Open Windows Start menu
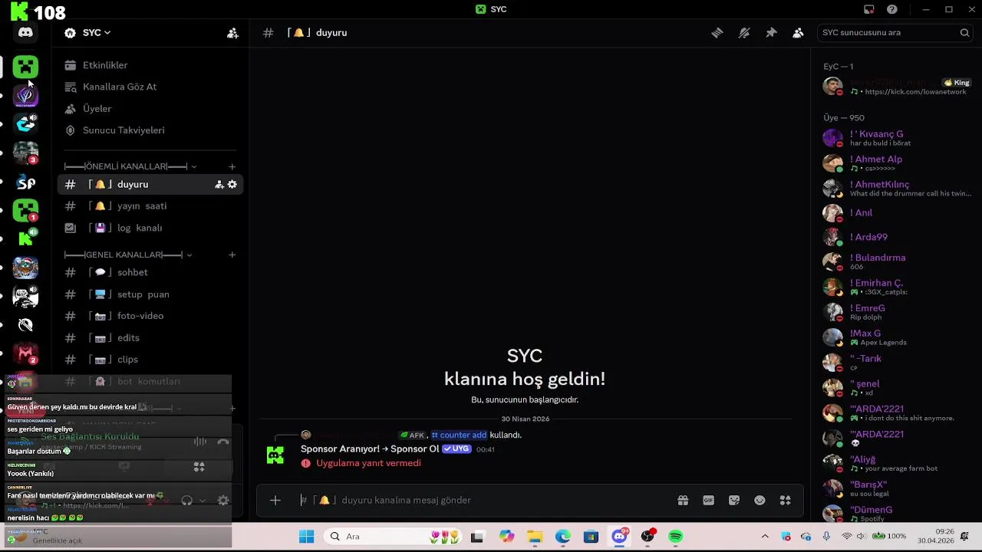Viewport: 982px width, 552px height. click(x=306, y=537)
